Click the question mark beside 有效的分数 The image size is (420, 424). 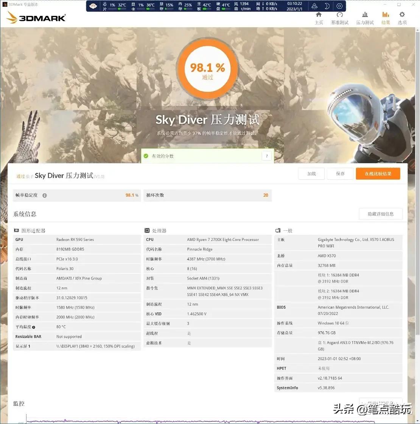point(266,156)
